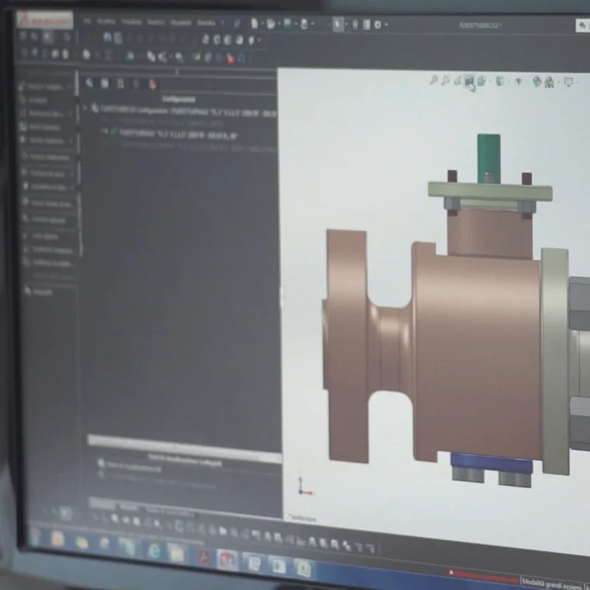The width and height of the screenshot is (590, 590).
Task: Open the Modifica menu
Action: tap(106, 21)
